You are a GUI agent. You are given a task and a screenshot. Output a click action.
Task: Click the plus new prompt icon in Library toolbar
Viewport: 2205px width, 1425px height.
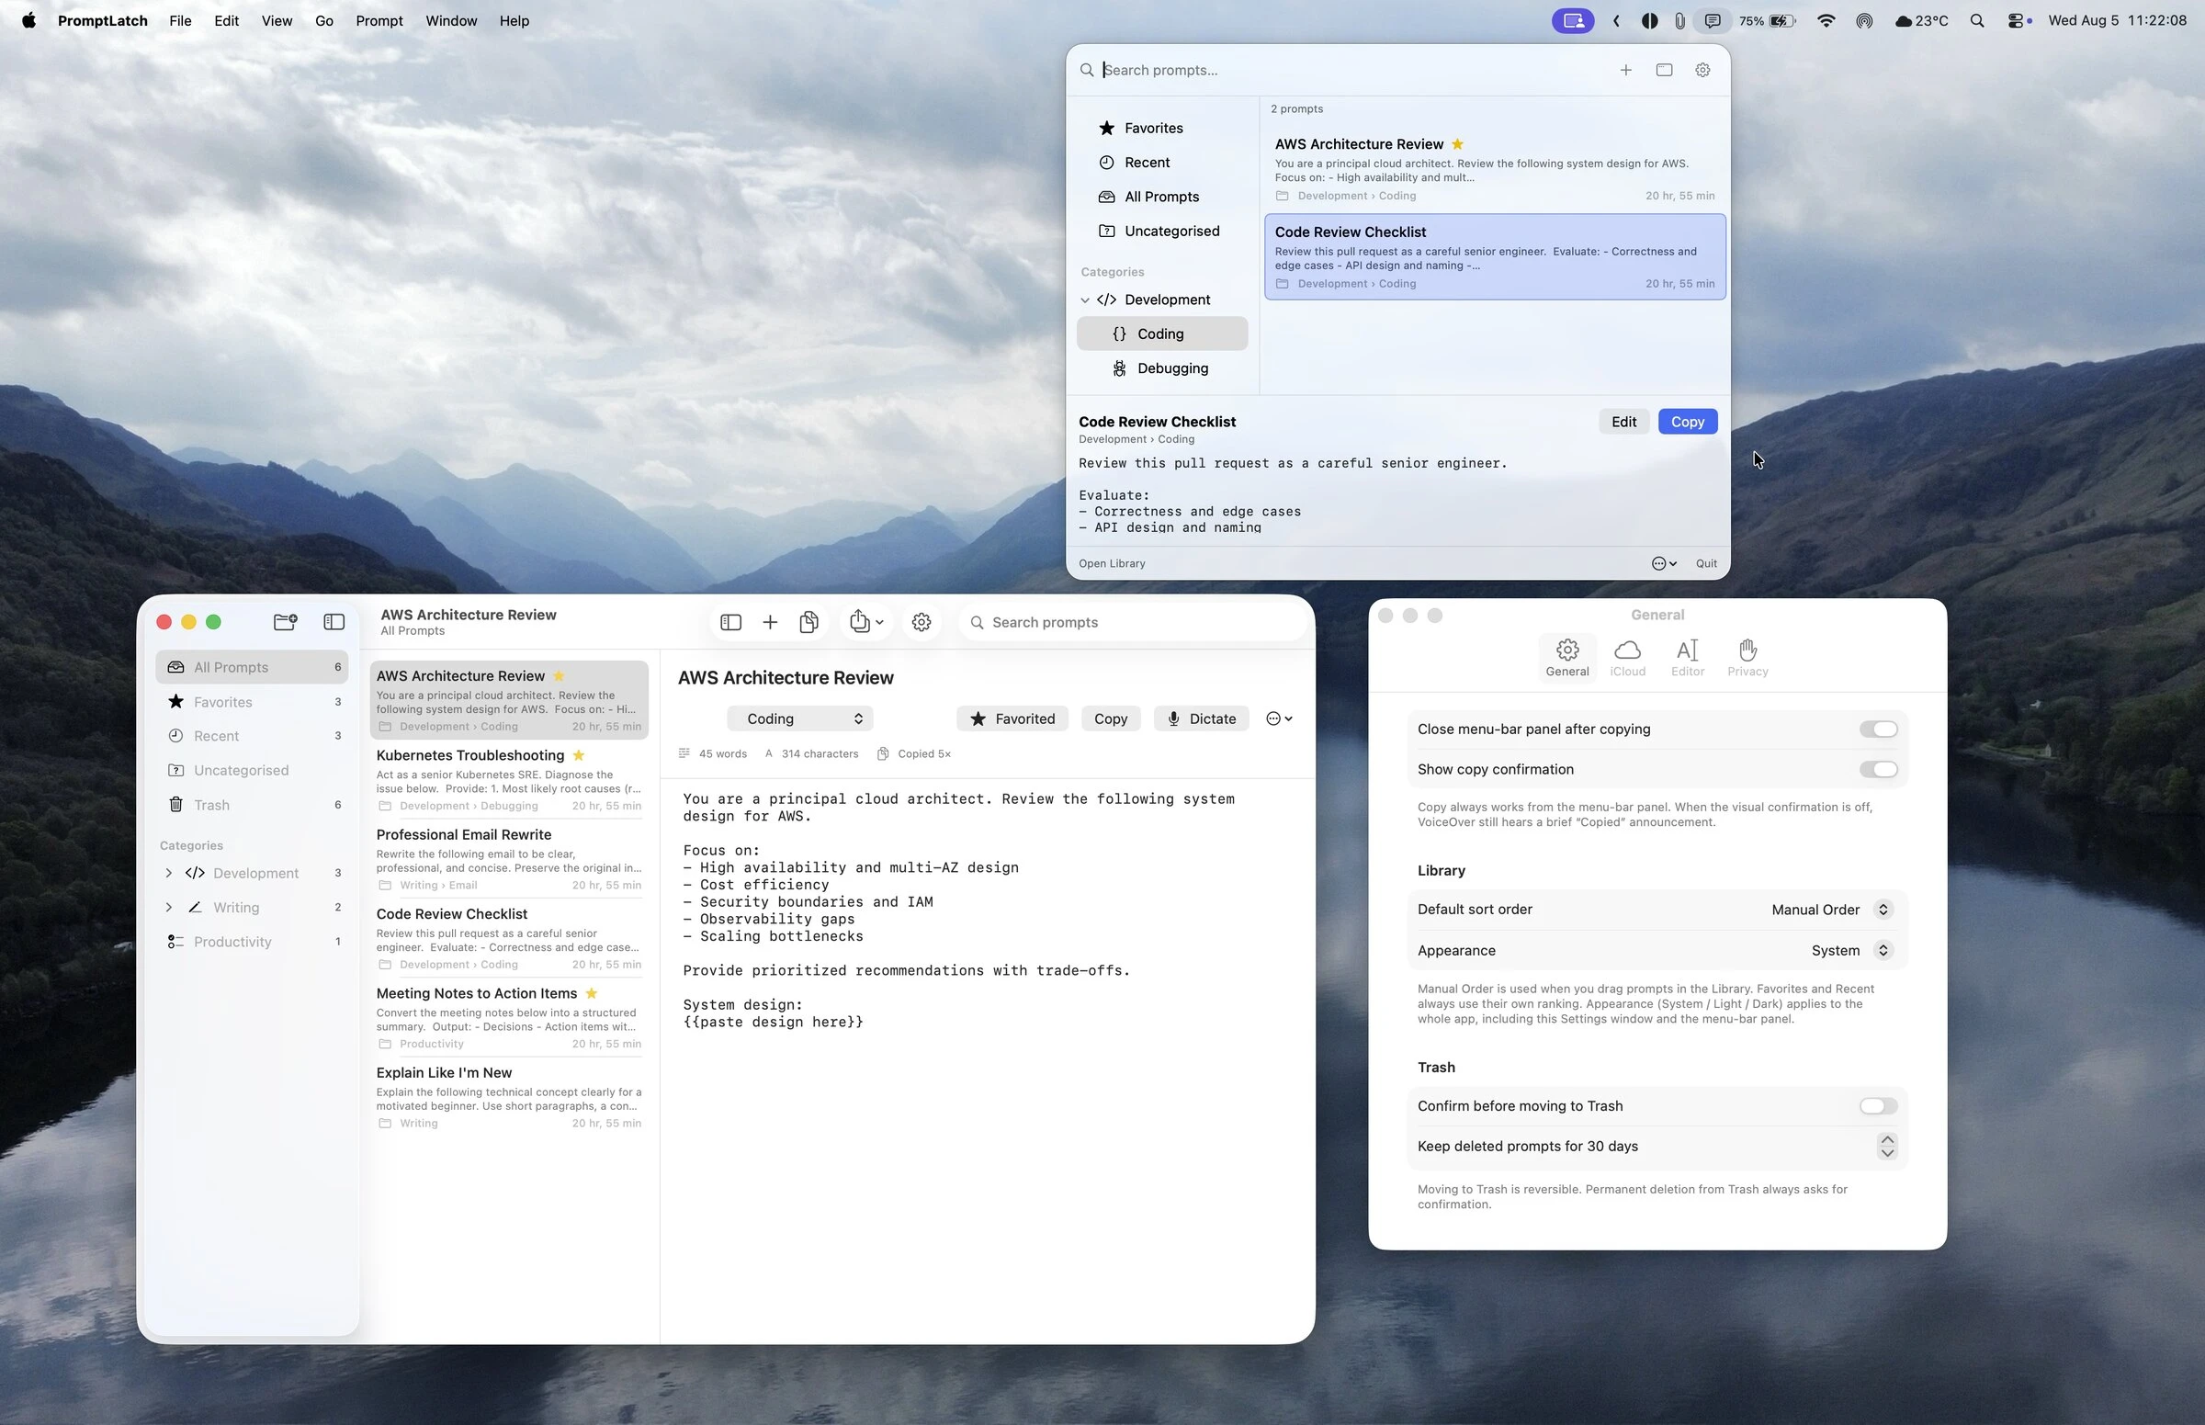click(x=769, y=622)
